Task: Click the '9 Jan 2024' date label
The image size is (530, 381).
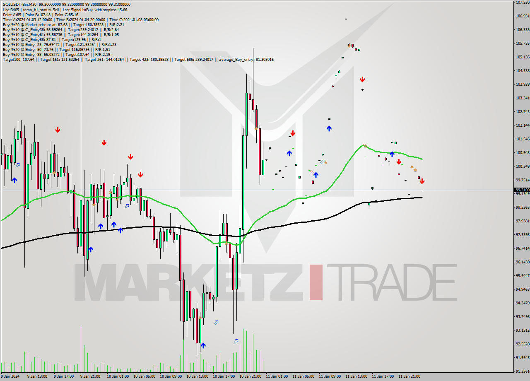Action: coord(10,376)
